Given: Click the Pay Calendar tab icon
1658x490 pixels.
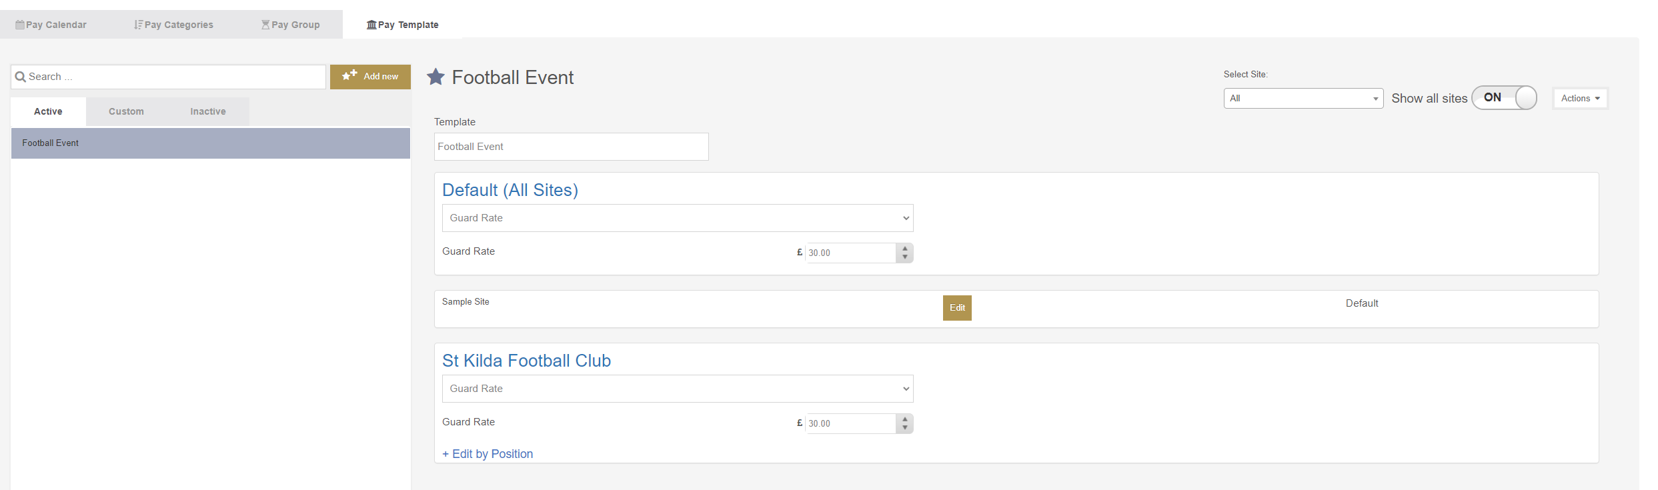Looking at the screenshot, I should (x=20, y=25).
